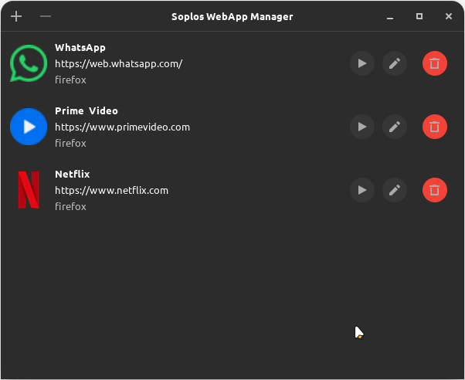This screenshot has height=380, width=465.
Task: Select the Netflix title text
Action: (72, 175)
